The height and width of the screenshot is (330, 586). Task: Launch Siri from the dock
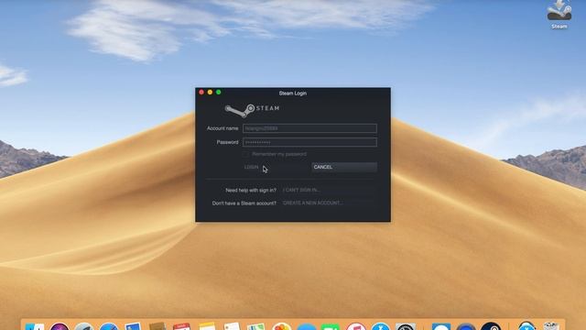[x=60, y=326]
